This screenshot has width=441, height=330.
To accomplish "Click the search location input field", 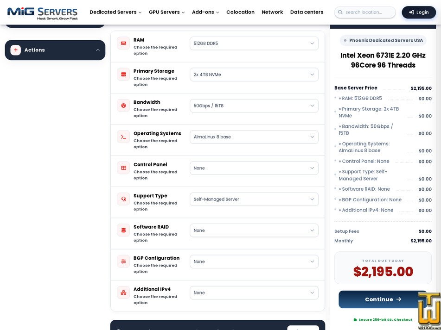I will (365, 12).
